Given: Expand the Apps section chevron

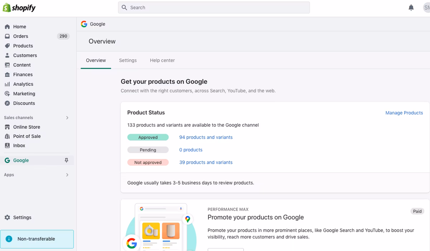Looking at the screenshot, I should [67, 175].
